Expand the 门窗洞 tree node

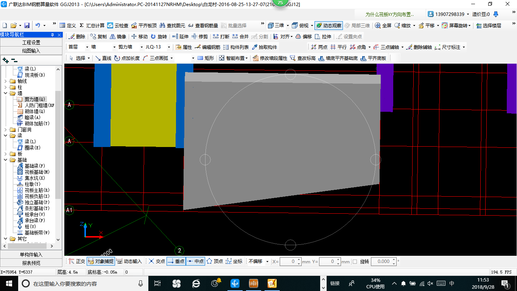[x=5, y=130]
